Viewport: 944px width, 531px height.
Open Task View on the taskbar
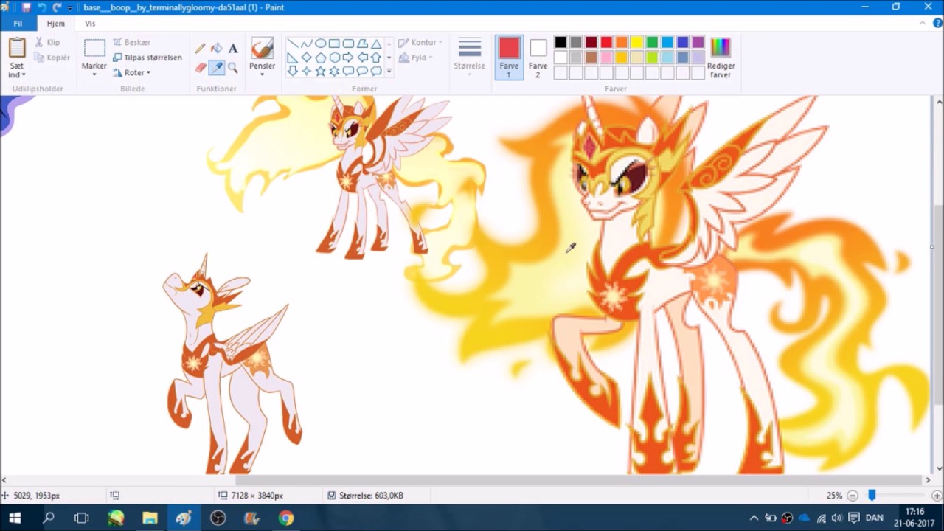[x=82, y=518]
